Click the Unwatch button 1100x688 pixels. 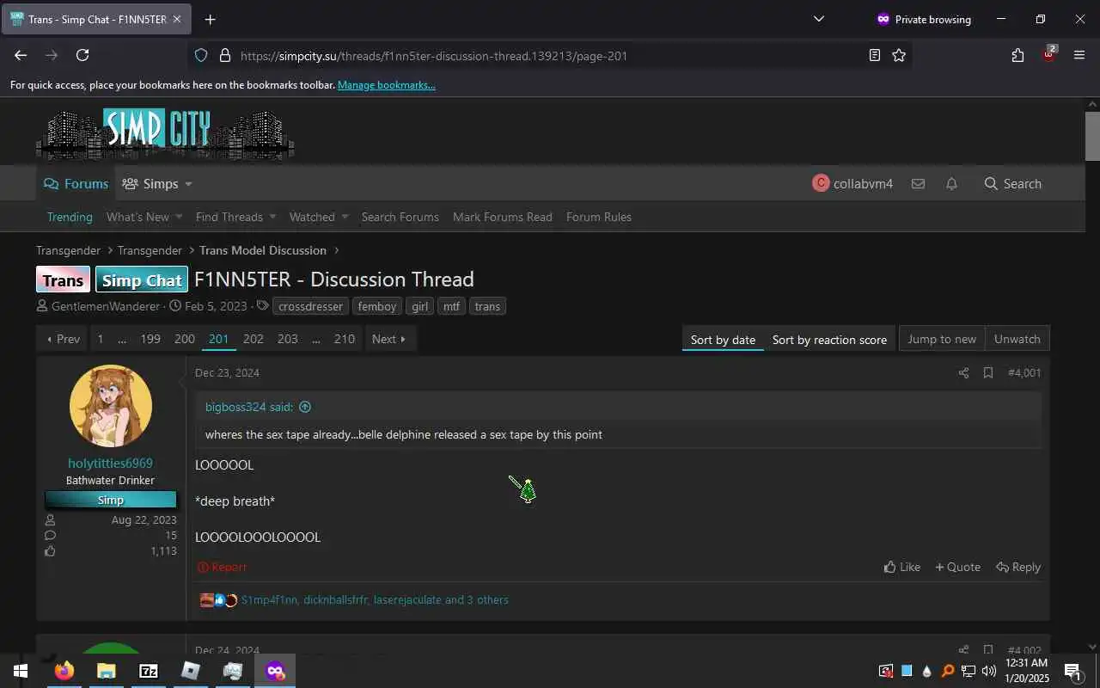pos(1017,339)
